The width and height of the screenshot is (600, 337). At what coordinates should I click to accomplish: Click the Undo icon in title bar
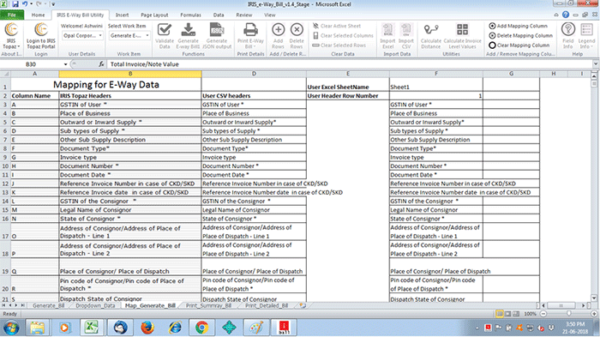[x=25, y=4]
